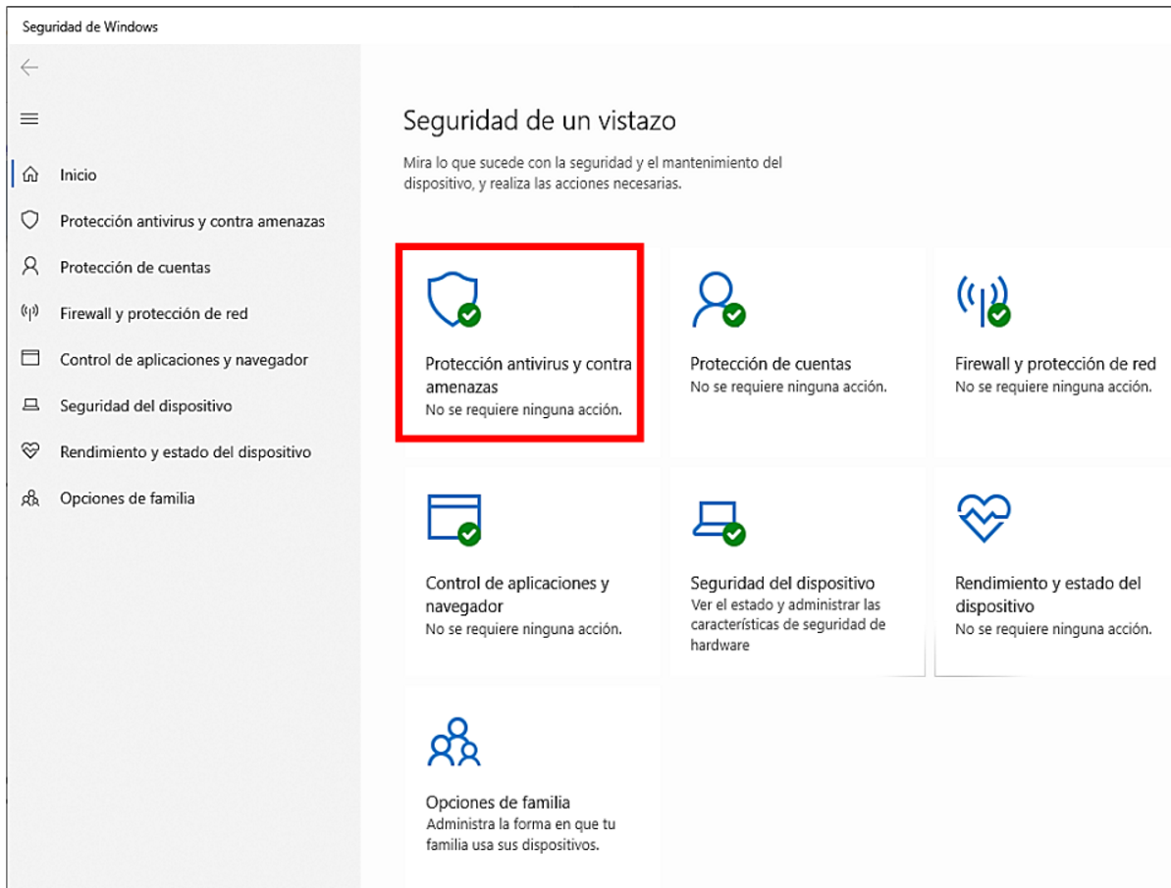
Task: Click the back arrow icon
Action: tap(29, 68)
